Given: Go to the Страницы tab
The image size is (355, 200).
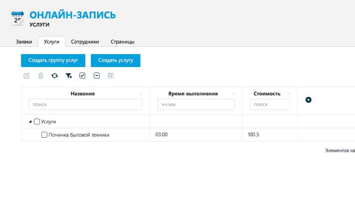Looking at the screenshot, I should tap(122, 42).
